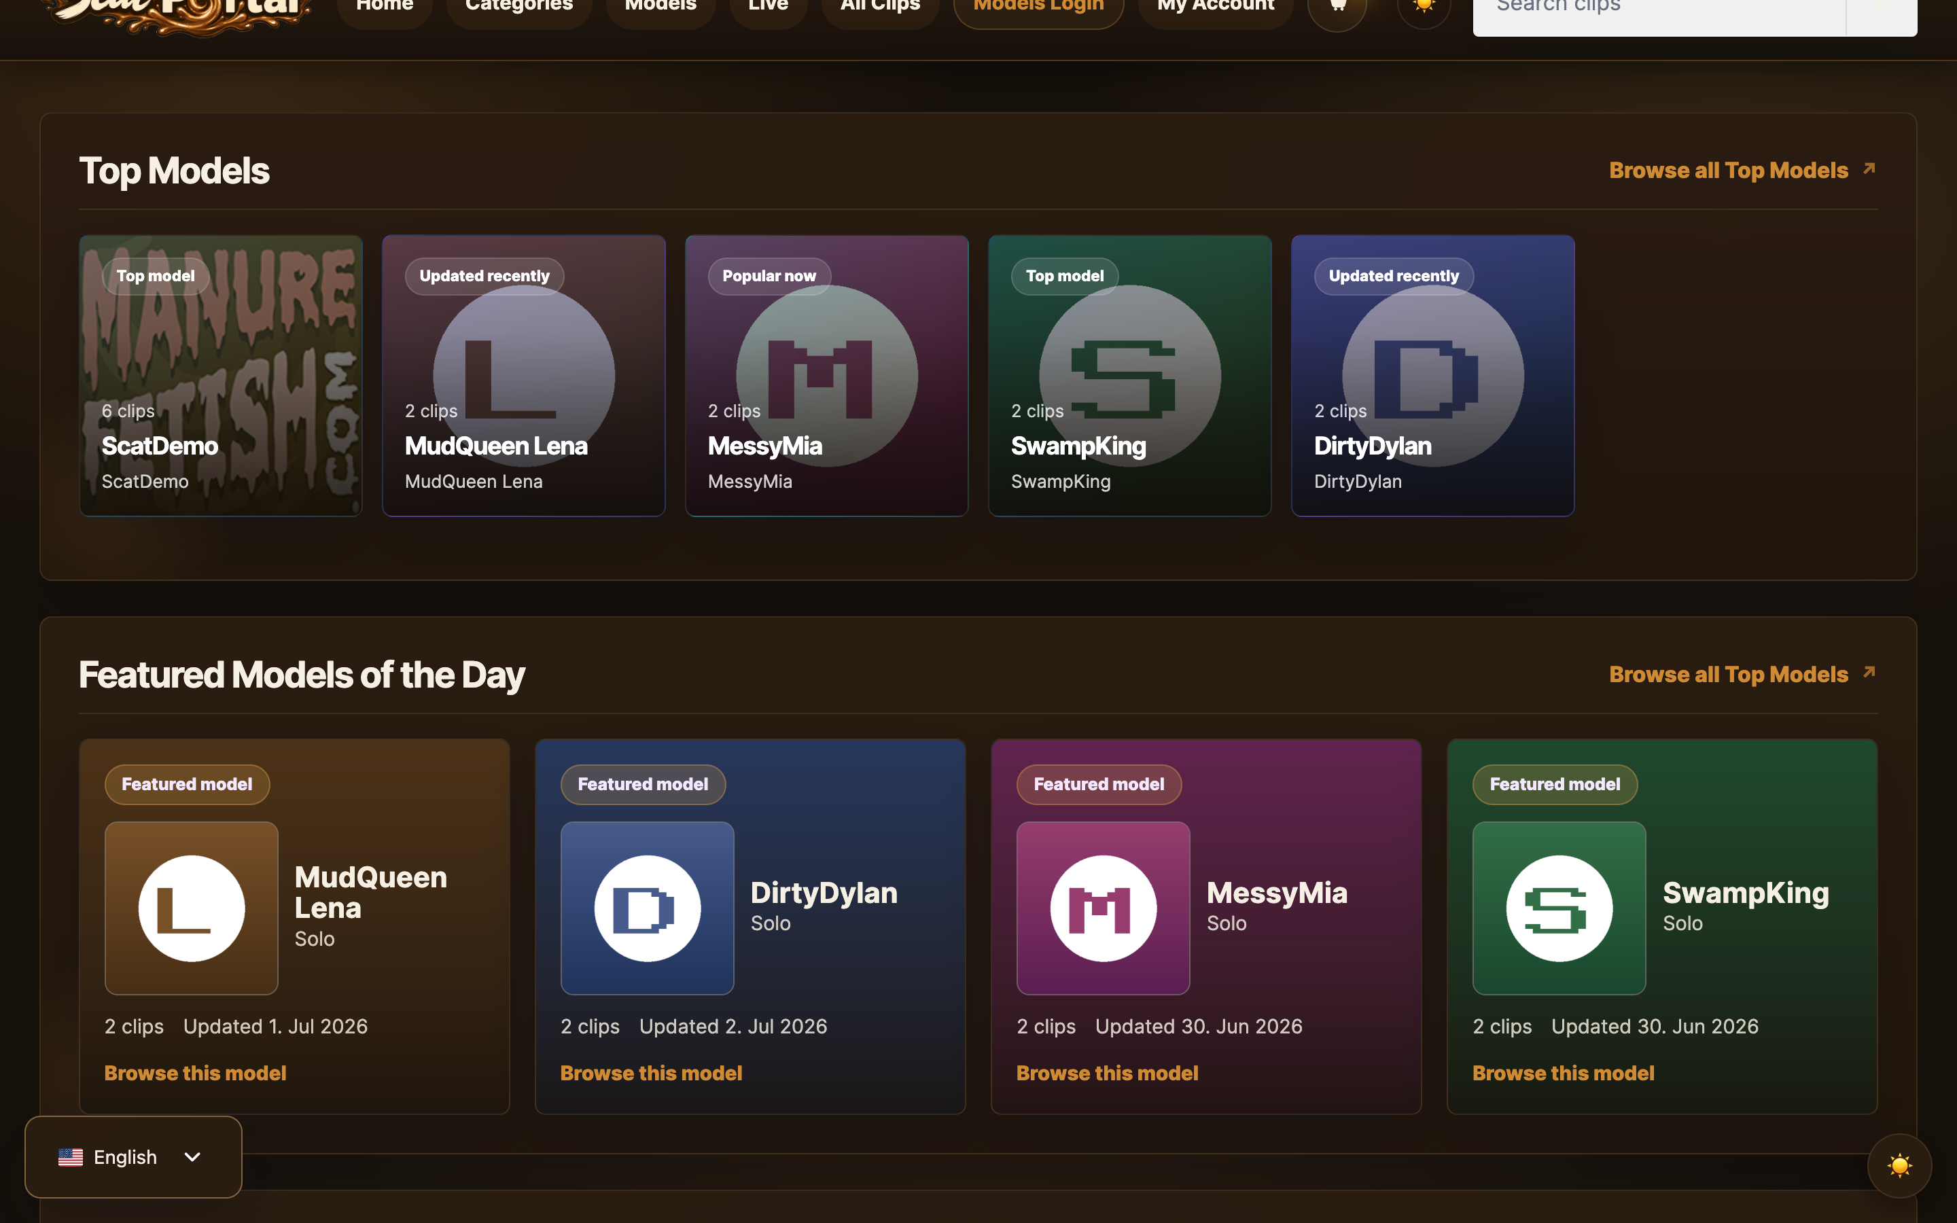Click the "Top Models" section heading
1957x1223 pixels.
pos(175,171)
